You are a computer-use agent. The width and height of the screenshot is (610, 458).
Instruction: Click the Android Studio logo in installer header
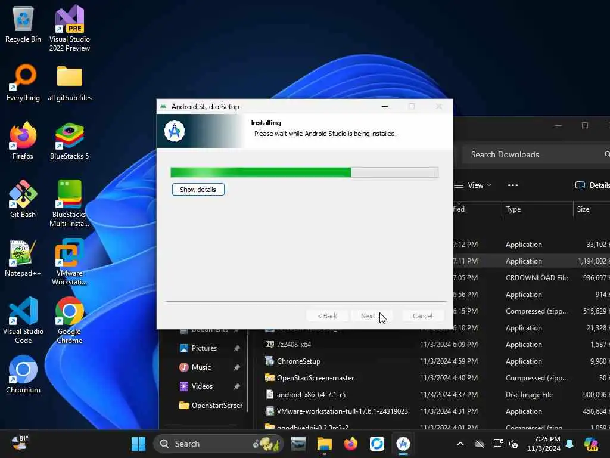click(x=175, y=131)
